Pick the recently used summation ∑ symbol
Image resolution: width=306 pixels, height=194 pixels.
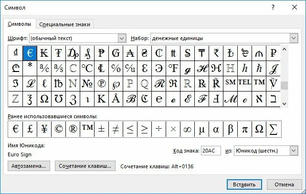[x=274, y=129]
